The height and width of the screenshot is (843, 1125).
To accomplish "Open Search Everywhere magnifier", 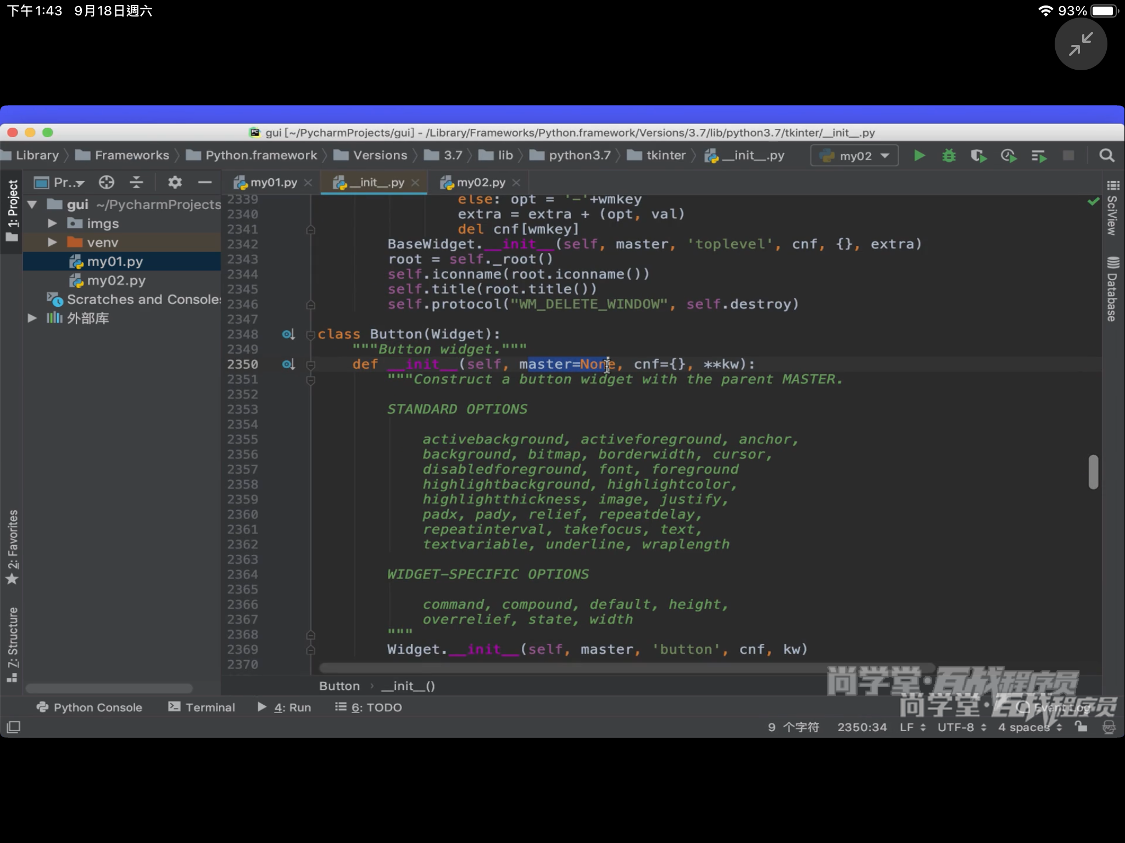I will pos(1107,156).
